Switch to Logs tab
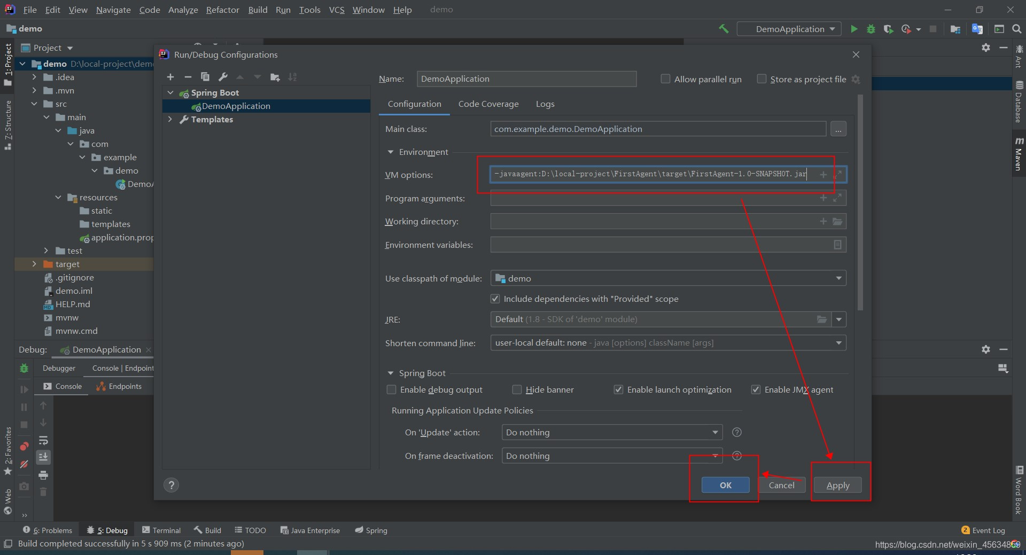The image size is (1026, 555). tap(545, 104)
